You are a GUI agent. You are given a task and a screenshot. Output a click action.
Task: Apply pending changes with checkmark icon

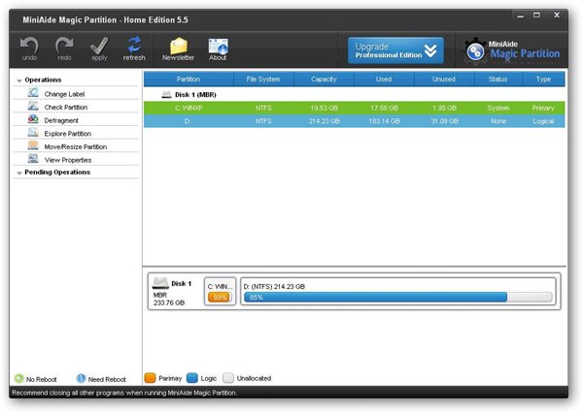(x=99, y=48)
